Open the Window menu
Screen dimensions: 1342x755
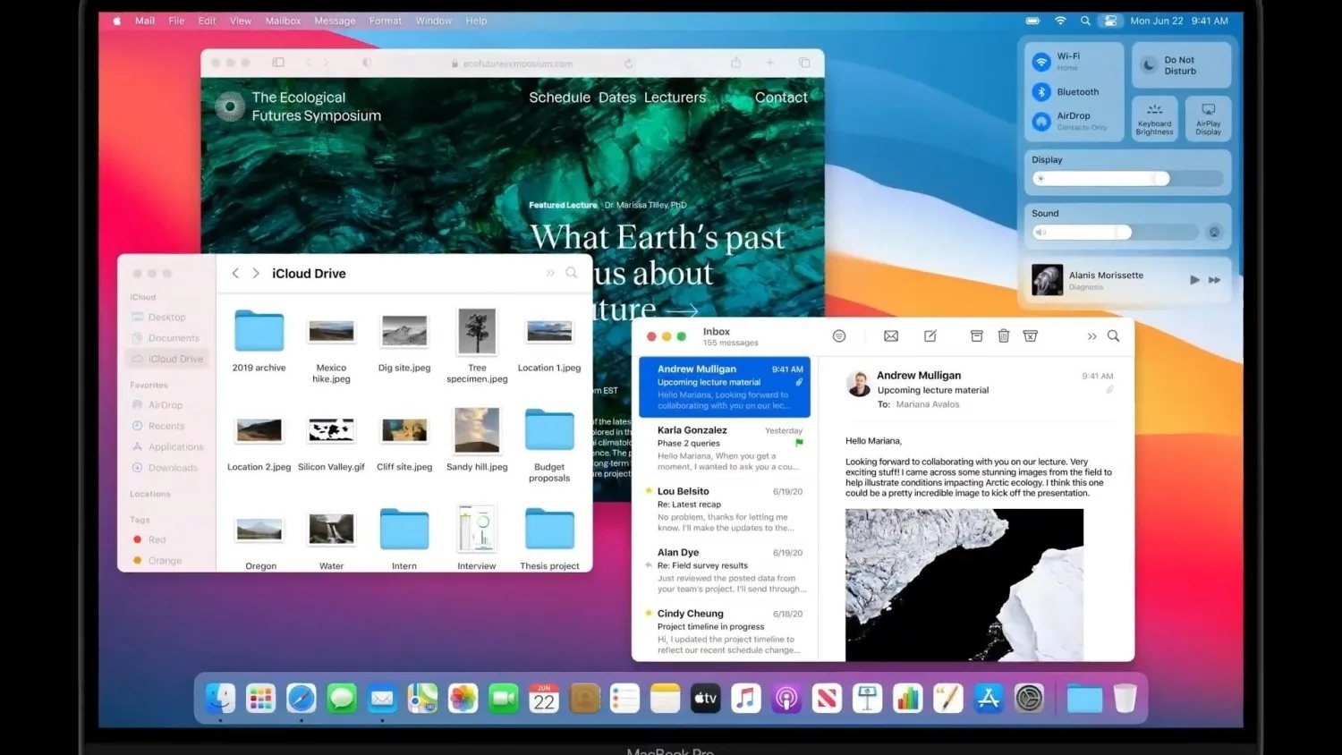click(434, 21)
